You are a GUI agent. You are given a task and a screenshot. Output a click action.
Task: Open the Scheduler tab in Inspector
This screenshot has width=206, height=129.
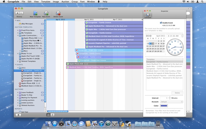point(148,15)
